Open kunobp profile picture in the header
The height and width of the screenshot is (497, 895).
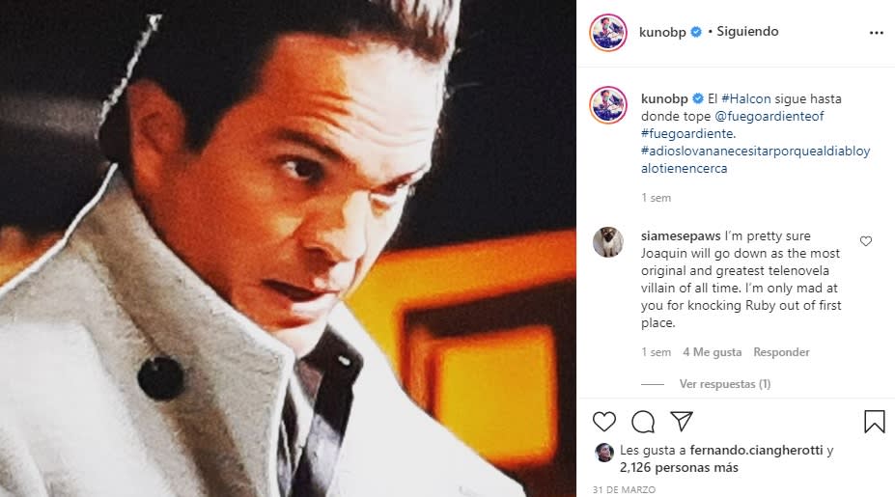608,32
